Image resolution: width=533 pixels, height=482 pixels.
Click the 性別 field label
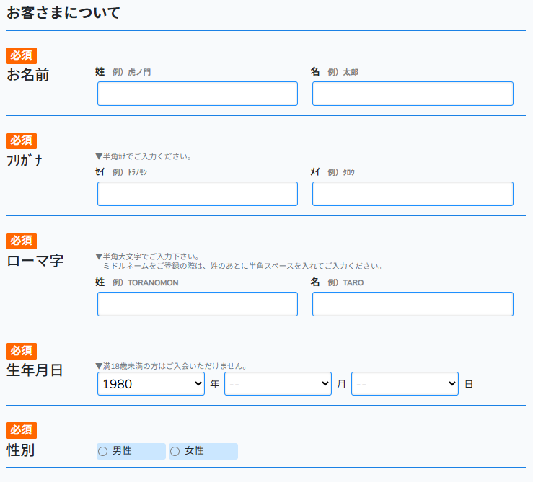[21, 450]
